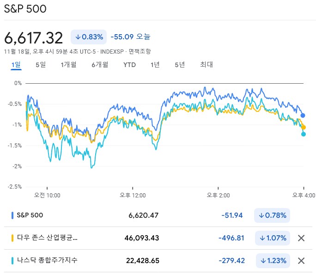Select the YTD range tab

pyautogui.click(x=129, y=65)
